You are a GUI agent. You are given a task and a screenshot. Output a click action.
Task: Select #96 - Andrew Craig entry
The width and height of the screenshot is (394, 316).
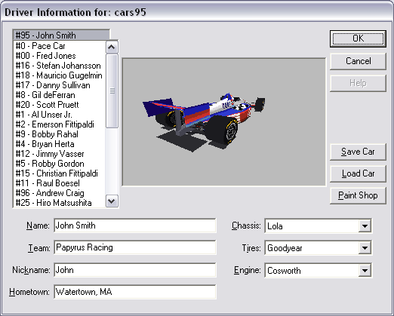click(60, 193)
